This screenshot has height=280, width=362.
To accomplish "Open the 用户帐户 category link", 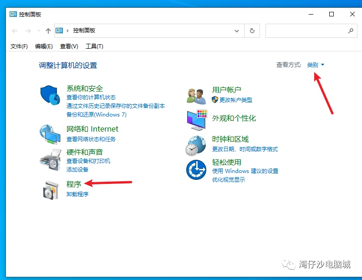I will tap(226, 90).
